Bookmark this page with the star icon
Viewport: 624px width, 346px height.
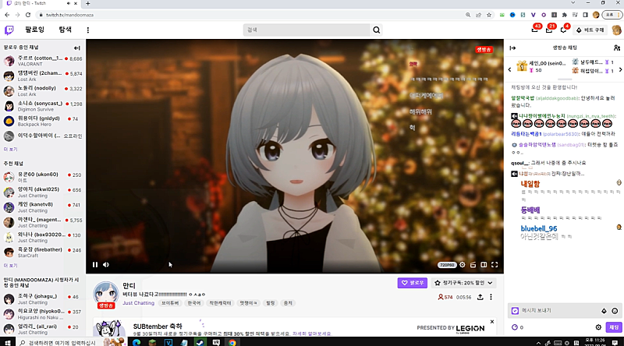tap(489, 15)
